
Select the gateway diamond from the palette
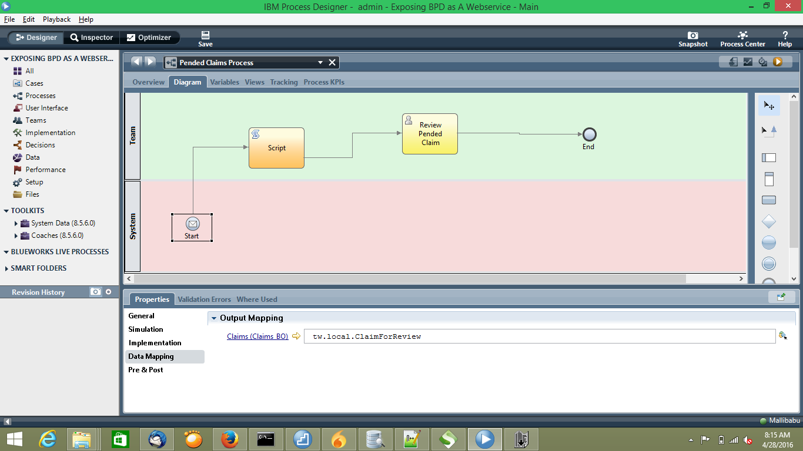(x=769, y=221)
